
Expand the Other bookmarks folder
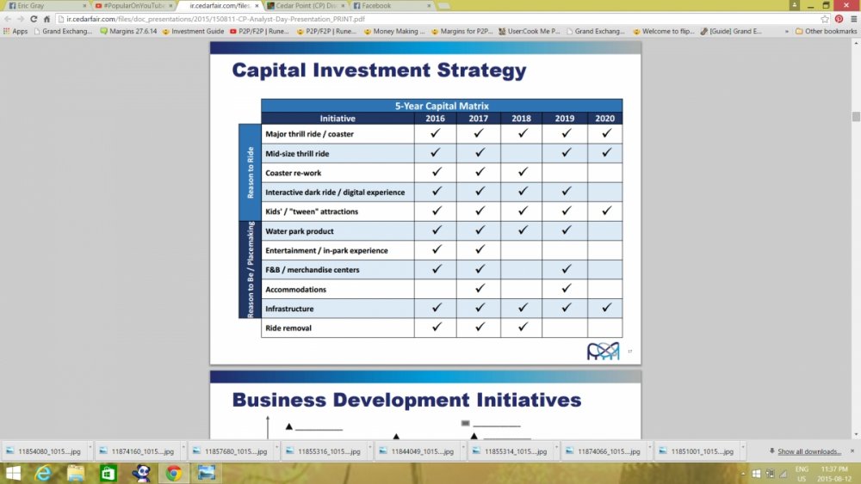point(826,31)
